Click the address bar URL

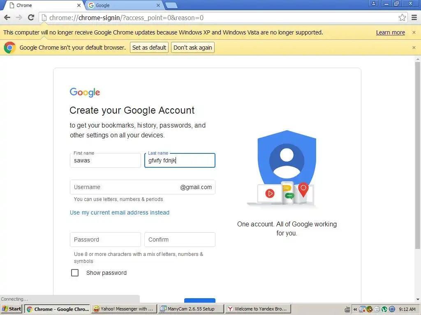click(127, 18)
